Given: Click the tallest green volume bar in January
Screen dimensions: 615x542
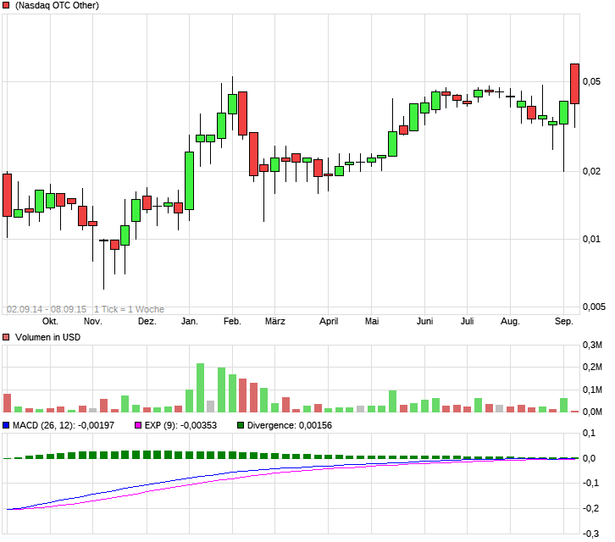Looking at the screenshot, I should (x=201, y=388).
